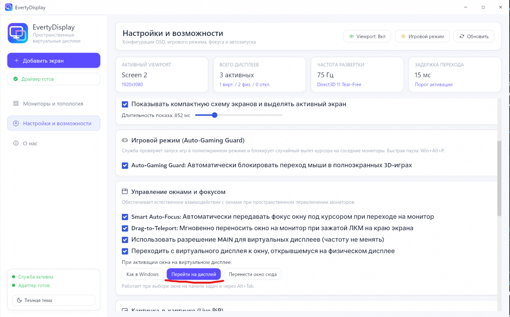Viewport: 510px width, 317px height.
Task: Click the Пространственные виртуальные дисплеи subtitle
Action: tap(57, 38)
